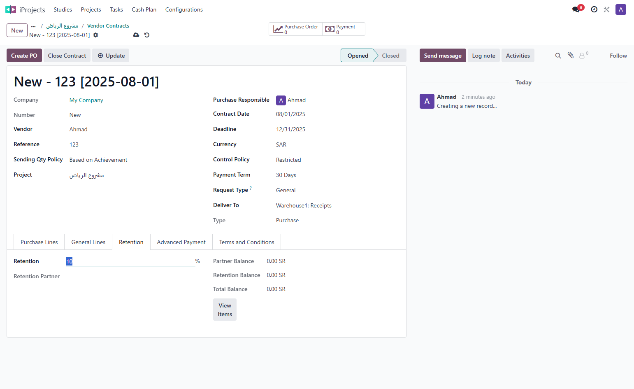Open the user avatar menu
The height and width of the screenshot is (389, 634).
(621, 9)
